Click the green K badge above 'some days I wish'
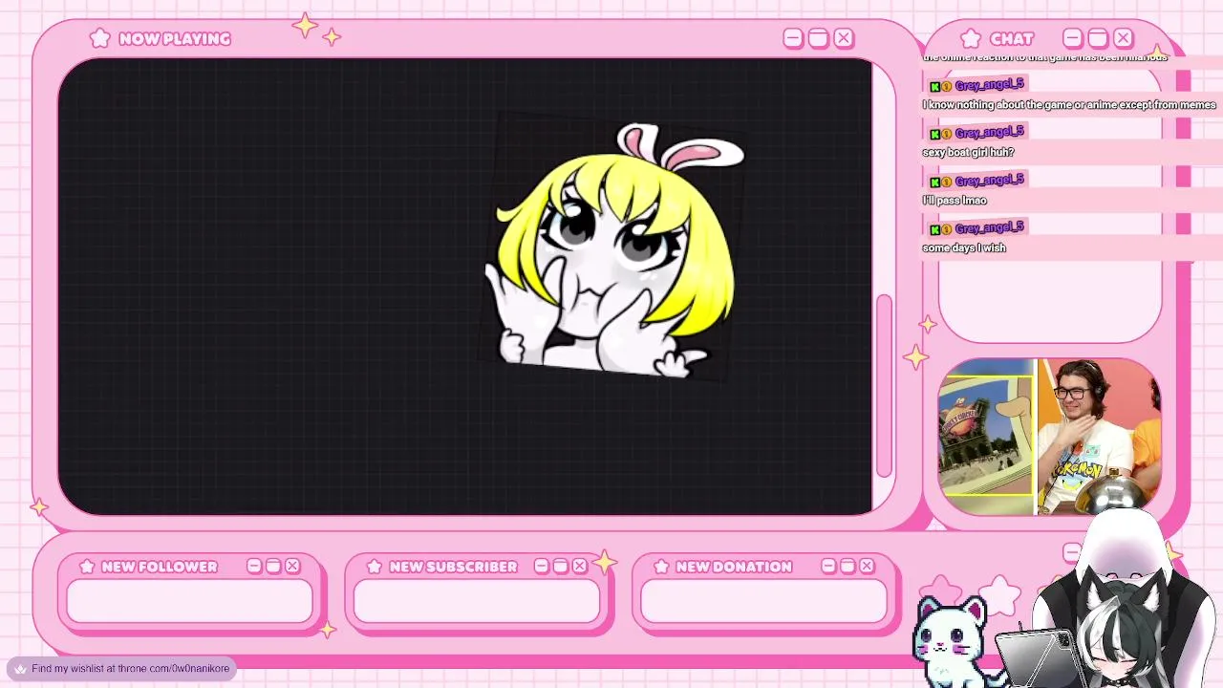Image resolution: width=1223 pixels, height=688 pixels. tap(934, 229)
